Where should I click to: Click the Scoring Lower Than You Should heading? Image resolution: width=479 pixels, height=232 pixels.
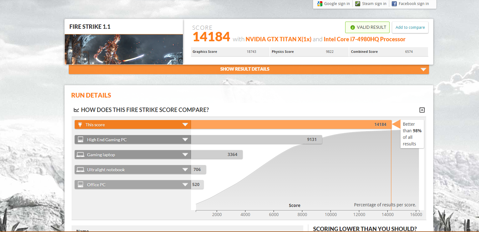pos(365,229)
